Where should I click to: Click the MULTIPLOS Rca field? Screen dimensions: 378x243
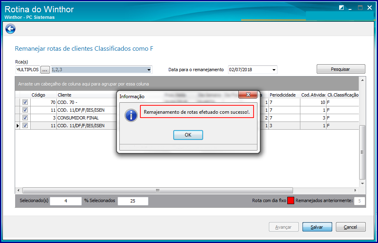point(27,70)
